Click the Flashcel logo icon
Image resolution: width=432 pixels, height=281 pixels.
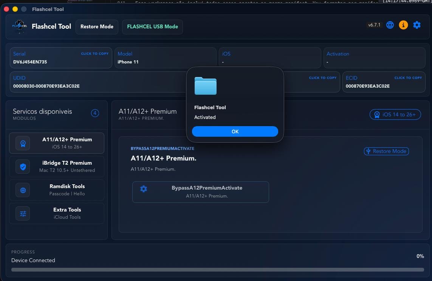click(19, 26)
